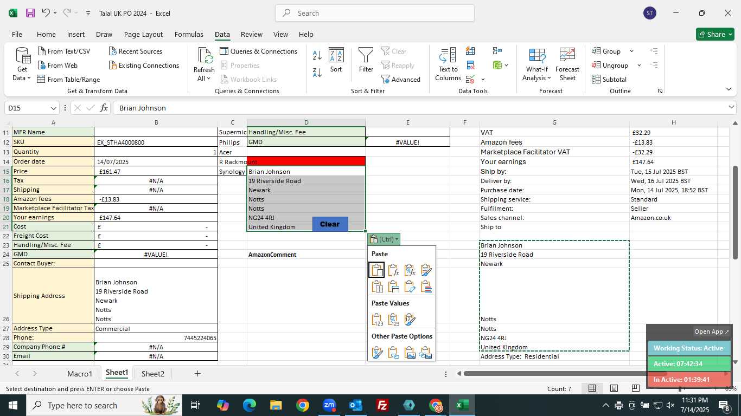Click the Sort A to Z icon
741x416 pixels.
[x=317, y=55]
